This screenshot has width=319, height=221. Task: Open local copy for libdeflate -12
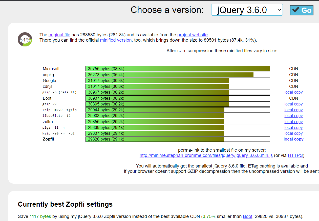(x=293, y=116)
